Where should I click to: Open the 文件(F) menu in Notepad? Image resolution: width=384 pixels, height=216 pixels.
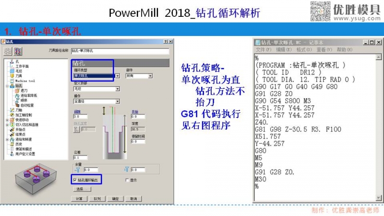click(264, 50)
